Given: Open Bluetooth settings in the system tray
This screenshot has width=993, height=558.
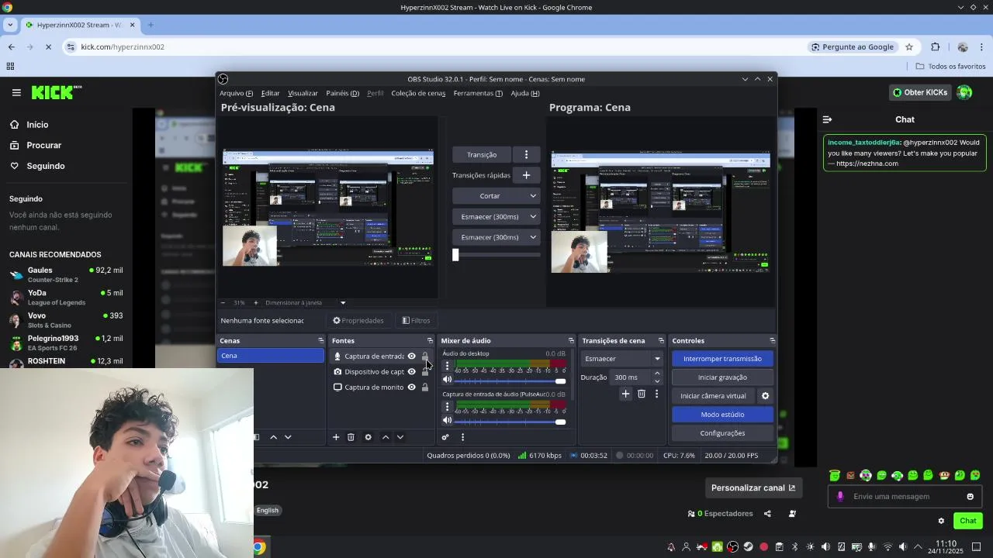Looking at the screenshot, I should pos(795,547).
